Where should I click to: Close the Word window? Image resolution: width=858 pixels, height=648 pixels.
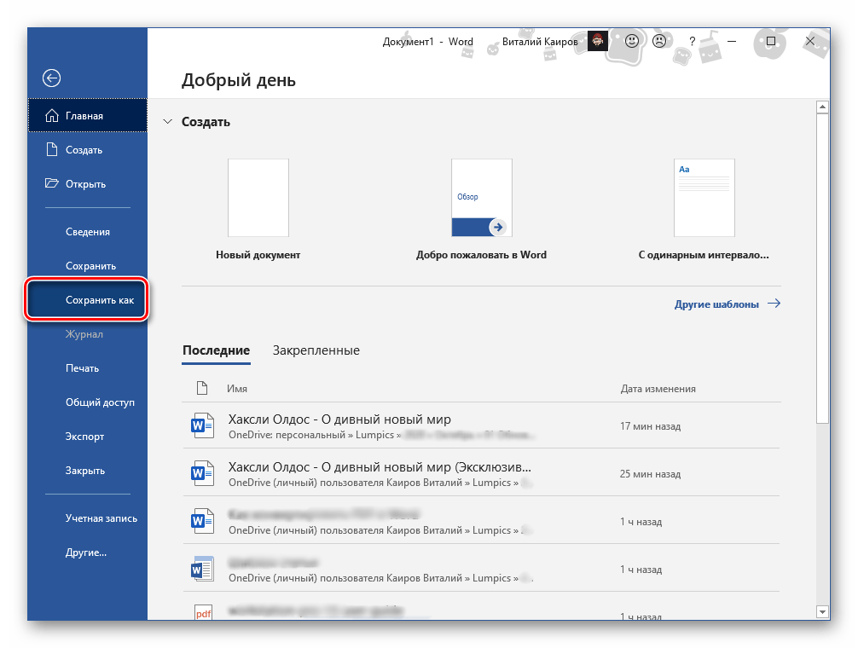click(x=810, y=41)
